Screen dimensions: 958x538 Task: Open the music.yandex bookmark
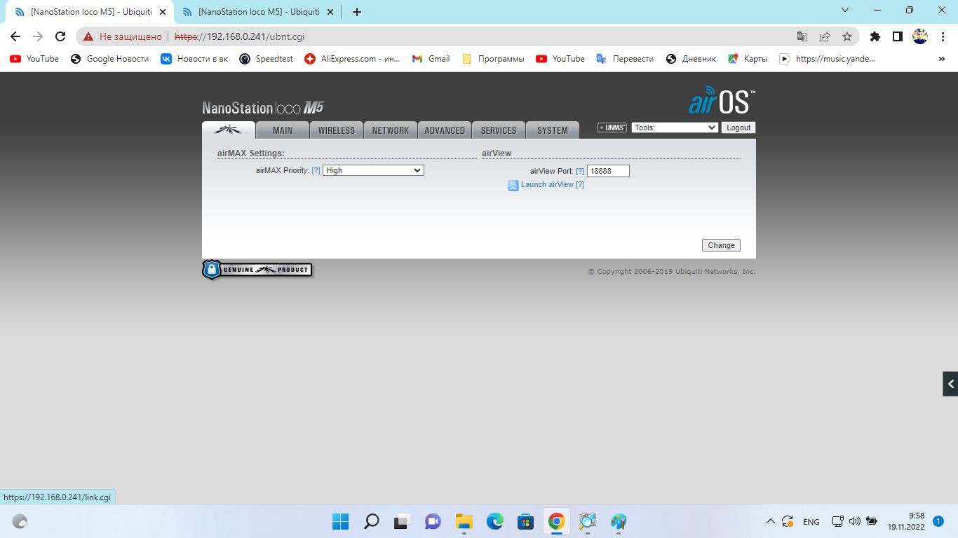point(828,59)
